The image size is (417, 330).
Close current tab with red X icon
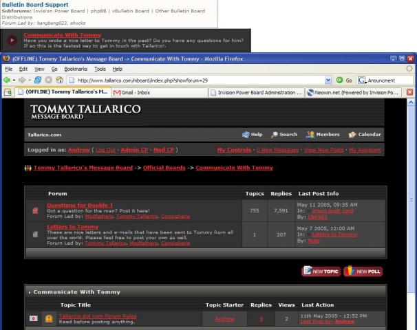(x=410, y=92)
